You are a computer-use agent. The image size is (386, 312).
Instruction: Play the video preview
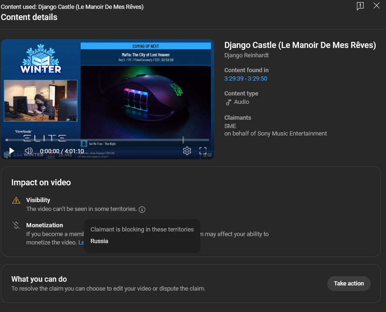pos(12,151)
